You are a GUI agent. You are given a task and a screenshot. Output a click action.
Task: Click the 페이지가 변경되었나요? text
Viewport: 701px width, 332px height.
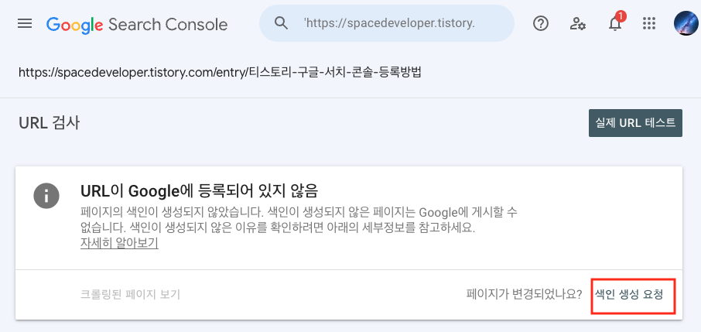click(524, 294)
